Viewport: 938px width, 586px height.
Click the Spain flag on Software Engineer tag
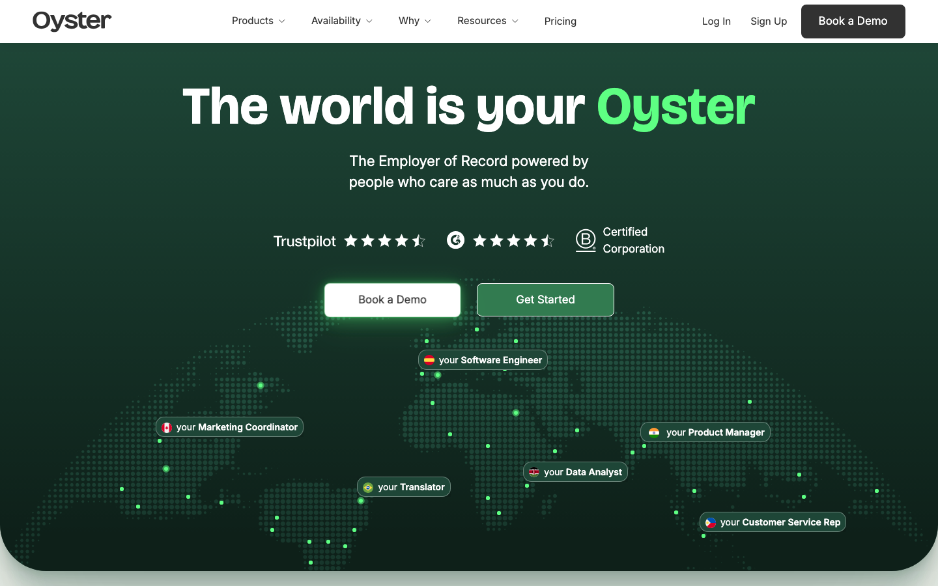point(429,360)
